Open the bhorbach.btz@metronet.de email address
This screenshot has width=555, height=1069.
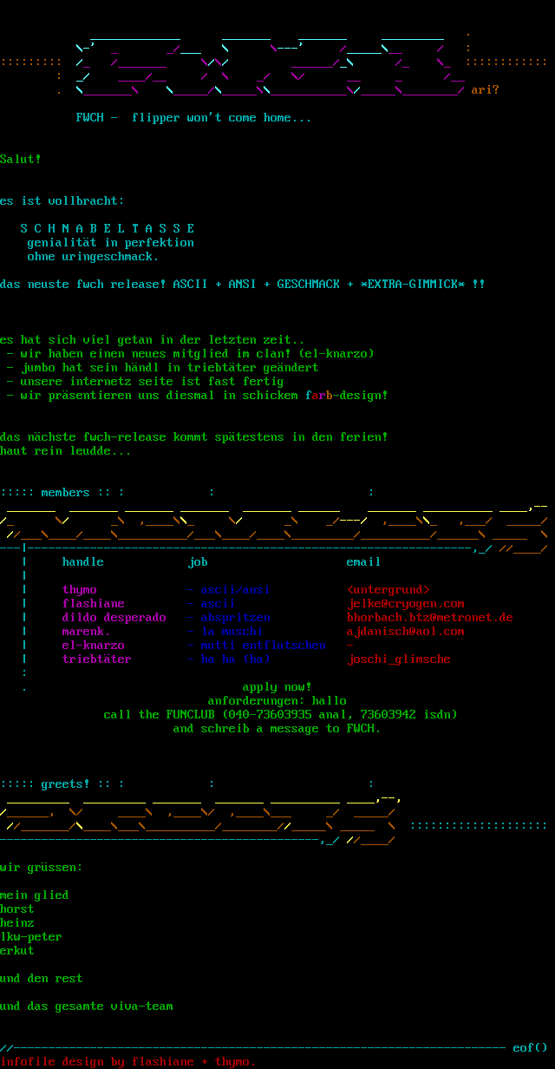[429, 618]
